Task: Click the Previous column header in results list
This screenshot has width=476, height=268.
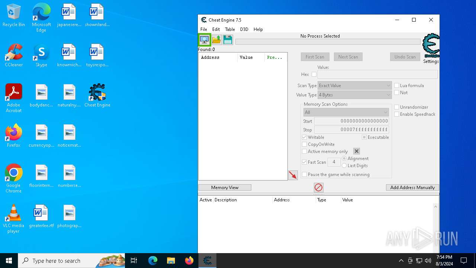Action: click(x=276, y=58)
